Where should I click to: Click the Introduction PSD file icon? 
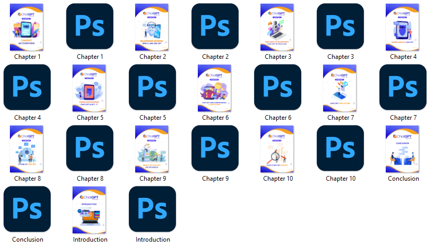tap(152, 209)
